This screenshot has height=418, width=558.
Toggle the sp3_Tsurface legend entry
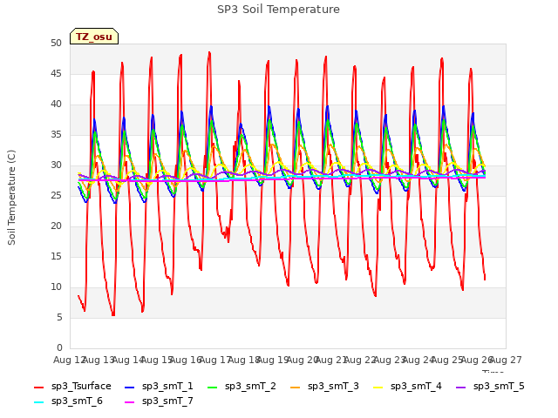[x=72, y=387]
